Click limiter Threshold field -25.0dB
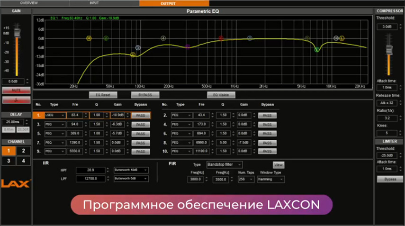 click(387, 155)
